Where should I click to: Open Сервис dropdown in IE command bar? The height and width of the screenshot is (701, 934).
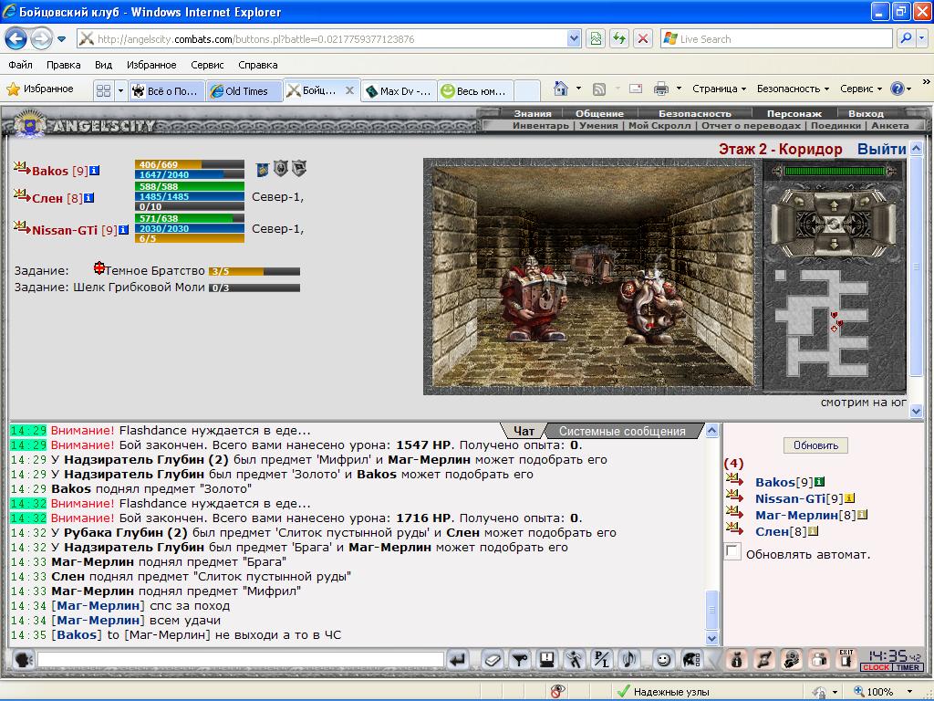pyautogui.click(x=861, y=89)
